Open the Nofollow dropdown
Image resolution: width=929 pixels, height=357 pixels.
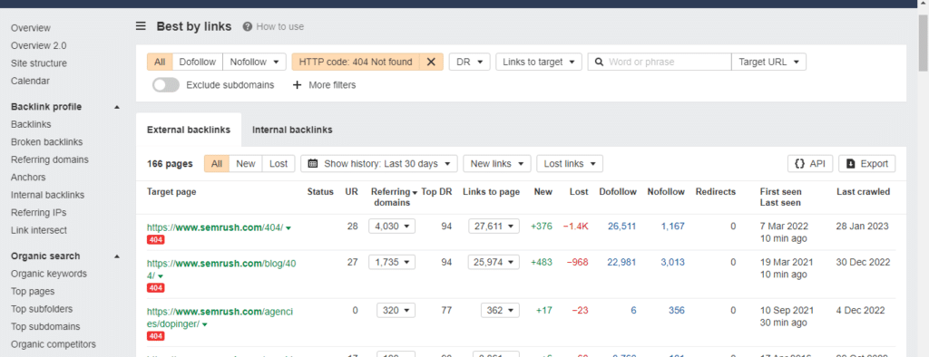coord(255,62)
